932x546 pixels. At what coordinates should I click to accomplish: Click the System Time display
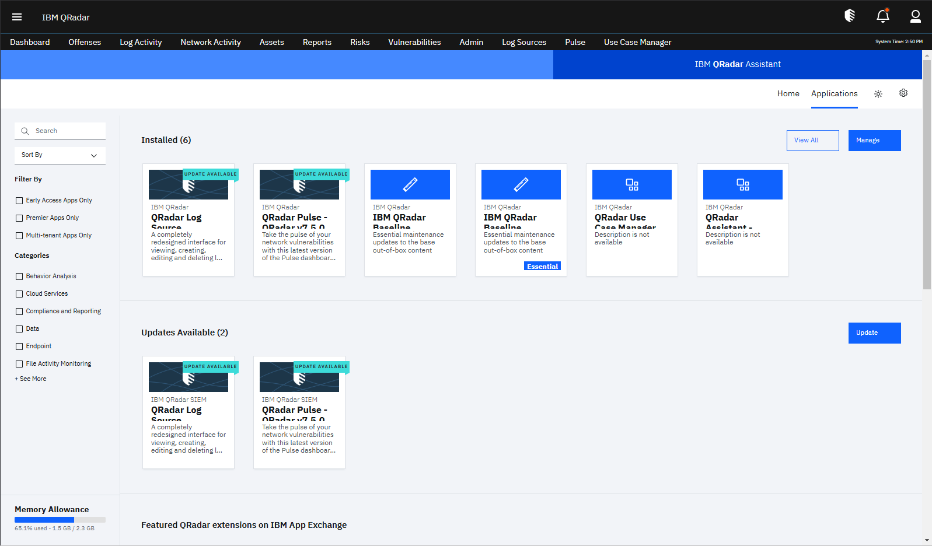pyautogui.click(x=899, y=42)
